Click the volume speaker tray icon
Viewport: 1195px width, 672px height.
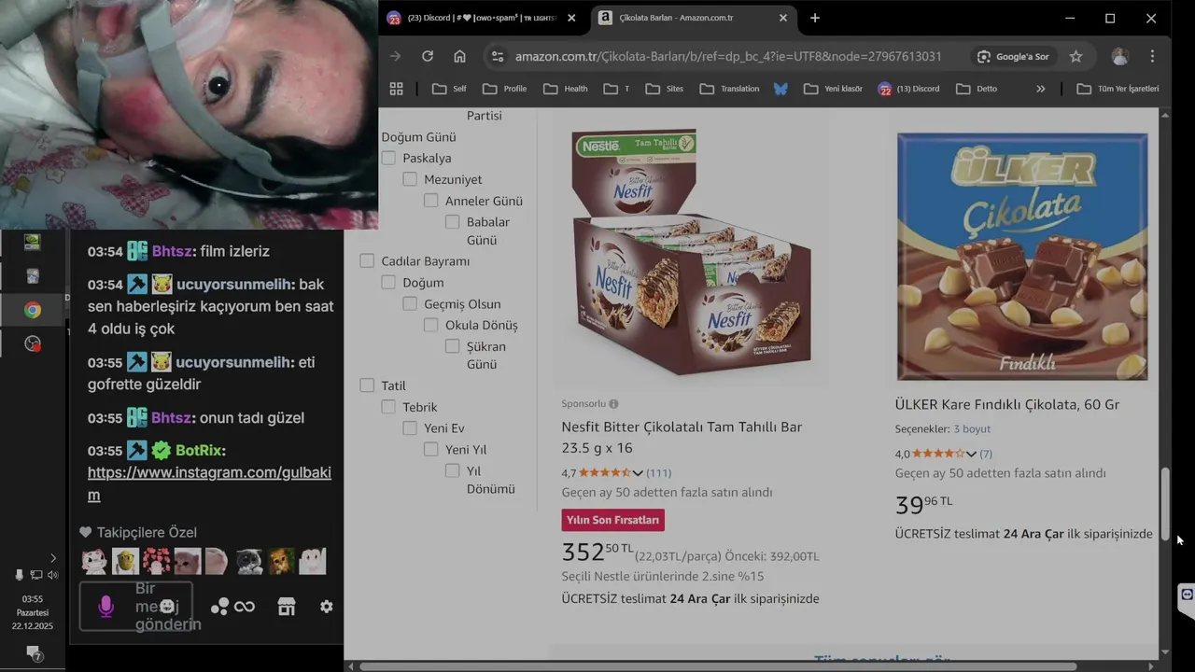(52, 575)
